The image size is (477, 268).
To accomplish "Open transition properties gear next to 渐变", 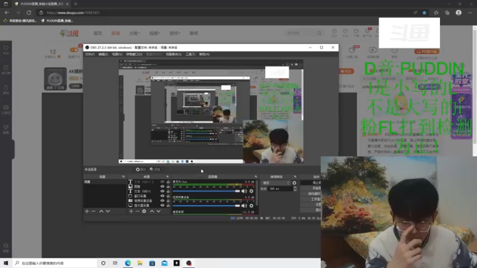I will [294, 183].
